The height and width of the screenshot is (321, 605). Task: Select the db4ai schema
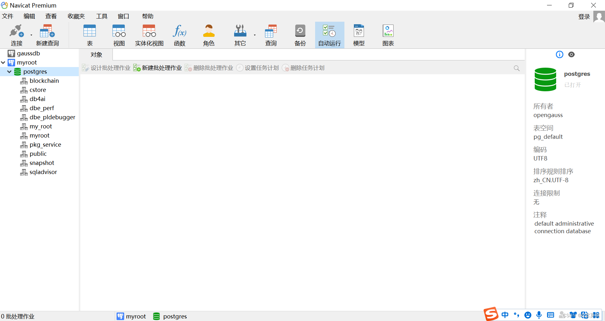[37, 99]
